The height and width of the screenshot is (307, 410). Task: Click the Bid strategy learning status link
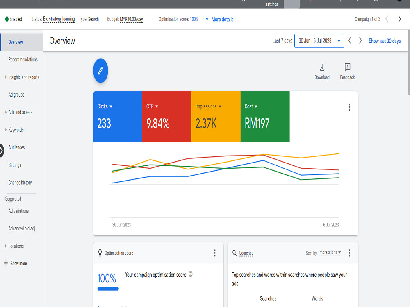pyautogui.click(x=59, y=19)
